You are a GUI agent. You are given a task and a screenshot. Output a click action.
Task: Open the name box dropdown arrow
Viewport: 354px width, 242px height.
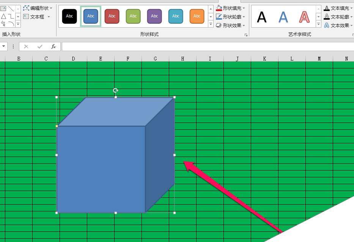[4, 47]
